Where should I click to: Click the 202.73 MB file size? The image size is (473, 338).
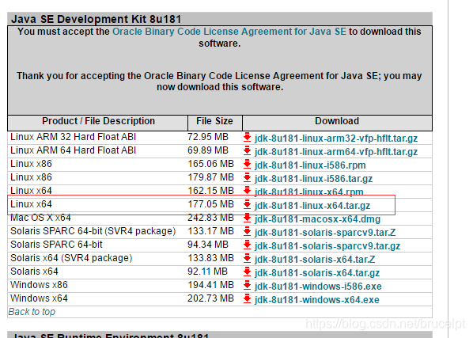(x=210, y=298)
